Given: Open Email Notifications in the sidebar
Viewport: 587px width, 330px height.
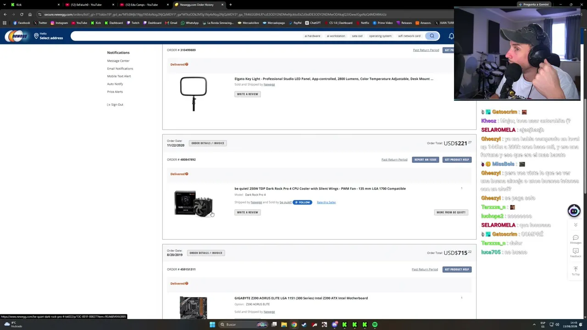Looking at the screenshot, I should point(120,68).
